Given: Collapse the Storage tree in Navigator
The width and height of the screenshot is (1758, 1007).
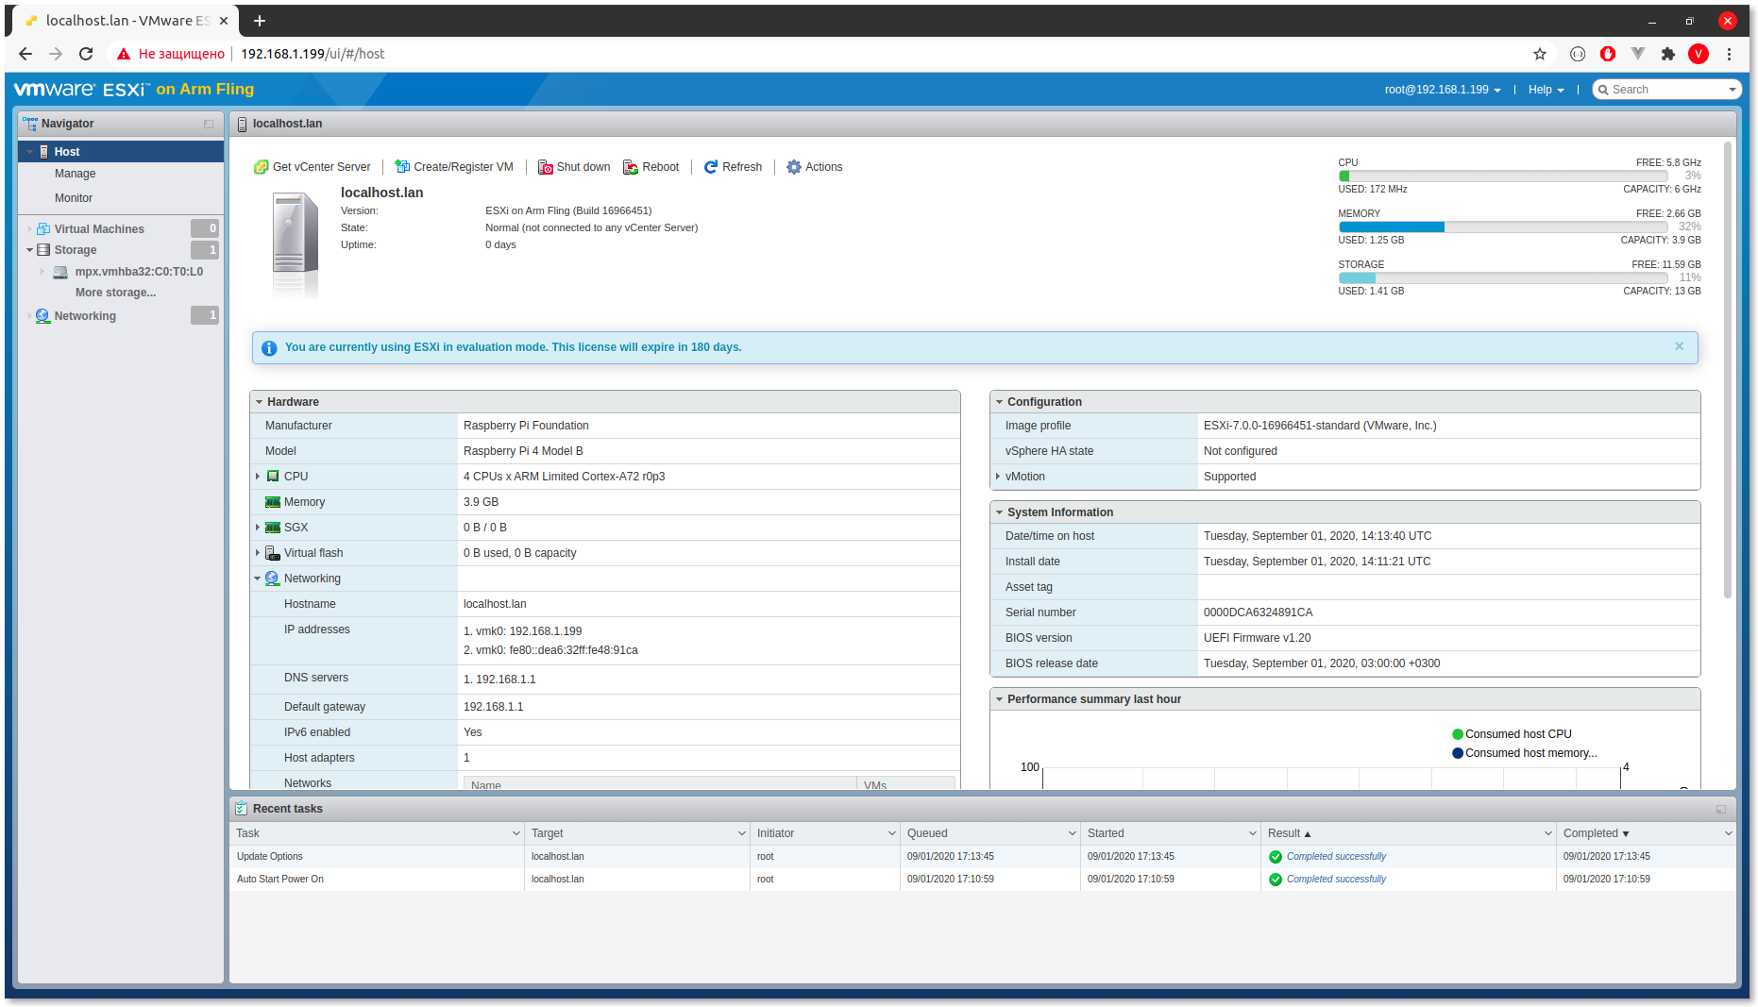Looking at the screenshot, I should coord(29,250).
